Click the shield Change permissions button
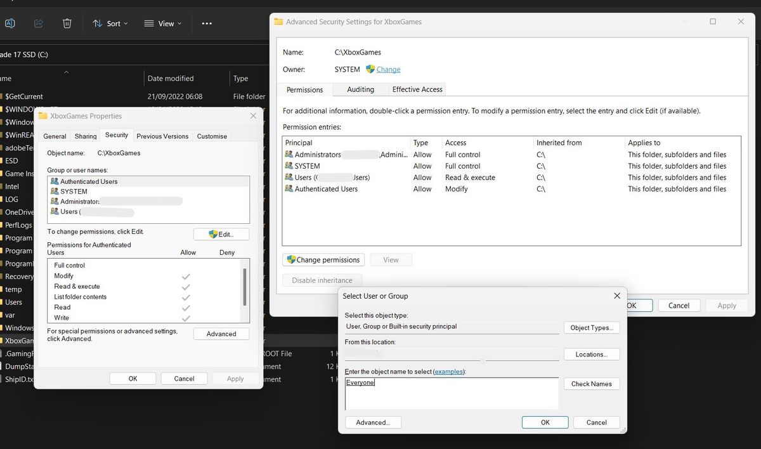The height and width of the screenshot is (449, 761). [x=323, y=259]
